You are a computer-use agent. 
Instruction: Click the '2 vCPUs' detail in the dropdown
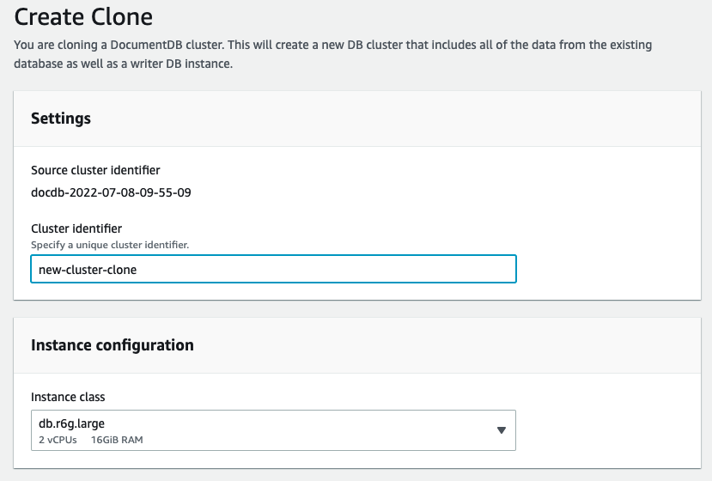pos(58,440)
